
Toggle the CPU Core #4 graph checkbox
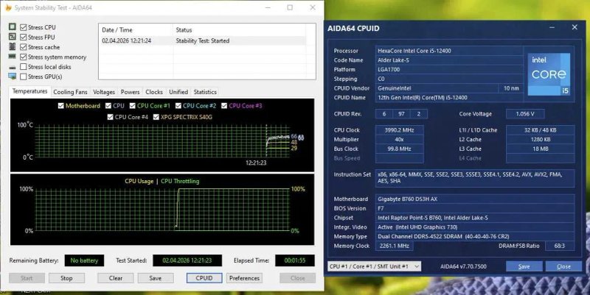[x=110, y=117]
